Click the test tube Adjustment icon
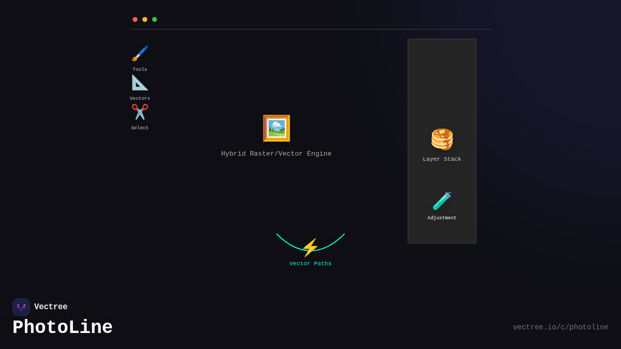 point(442,201)
